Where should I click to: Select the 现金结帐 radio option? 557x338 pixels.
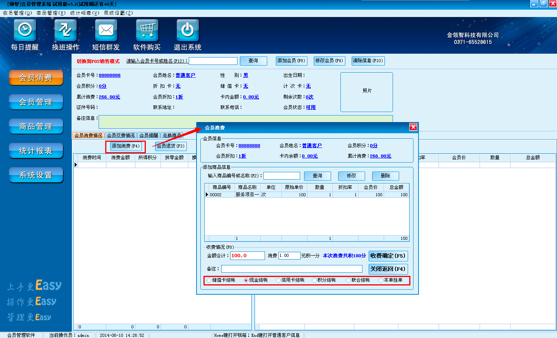click(256, 280)
